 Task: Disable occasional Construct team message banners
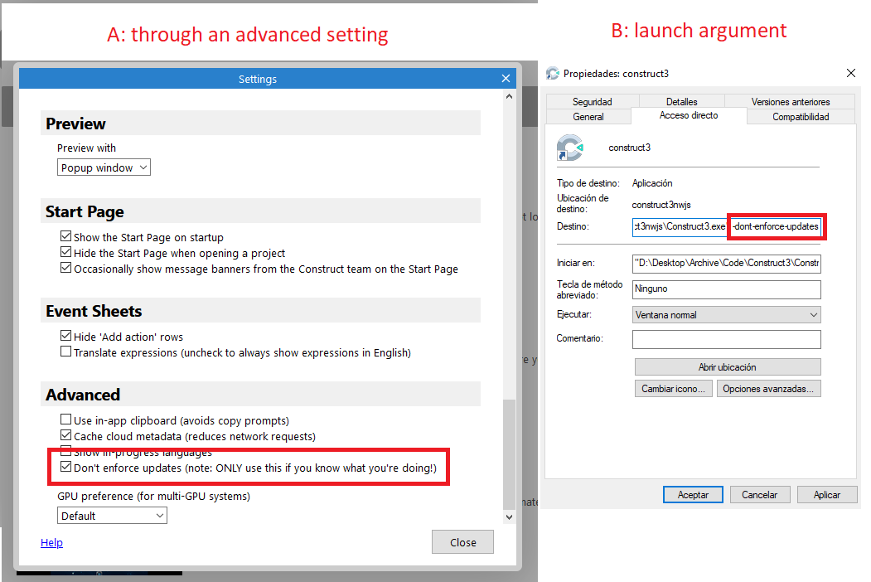pyautogui.click(x=65, y=268)
